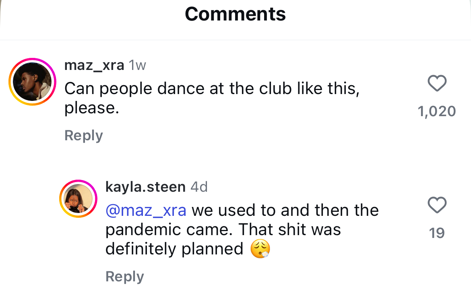Click the 4d timestamp beside kayla.steen

pos(199,187)
